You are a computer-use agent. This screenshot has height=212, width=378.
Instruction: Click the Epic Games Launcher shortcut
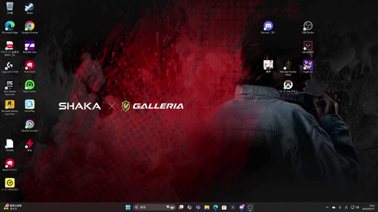pyautogui.click(x=9, y=88)
